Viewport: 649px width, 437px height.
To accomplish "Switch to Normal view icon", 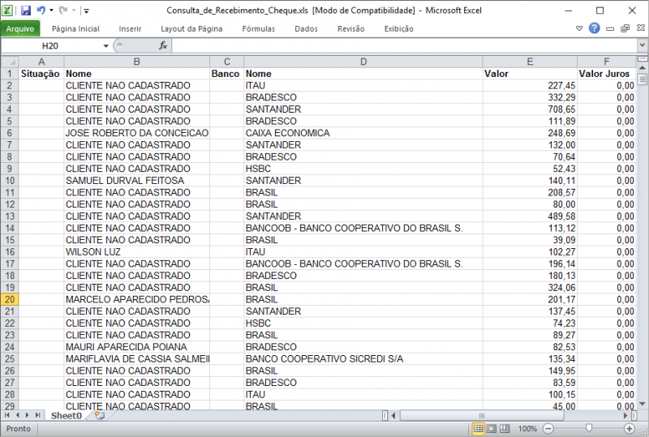I will pyautogui.click(x=478, y=429).
